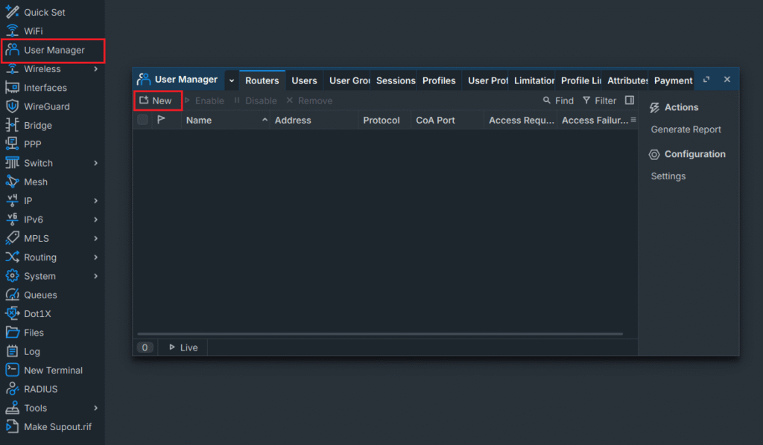
Task: Open the Bridge menu icon
Action: click(x=12, y=125)
